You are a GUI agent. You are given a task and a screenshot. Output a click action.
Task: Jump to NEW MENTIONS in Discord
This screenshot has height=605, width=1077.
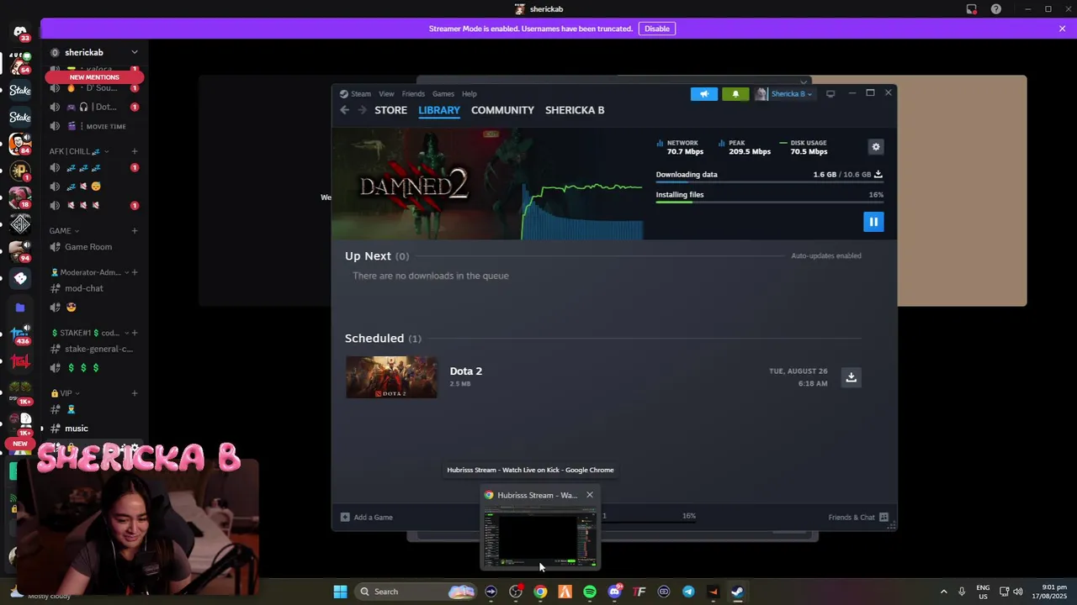[x=94, y=77]
